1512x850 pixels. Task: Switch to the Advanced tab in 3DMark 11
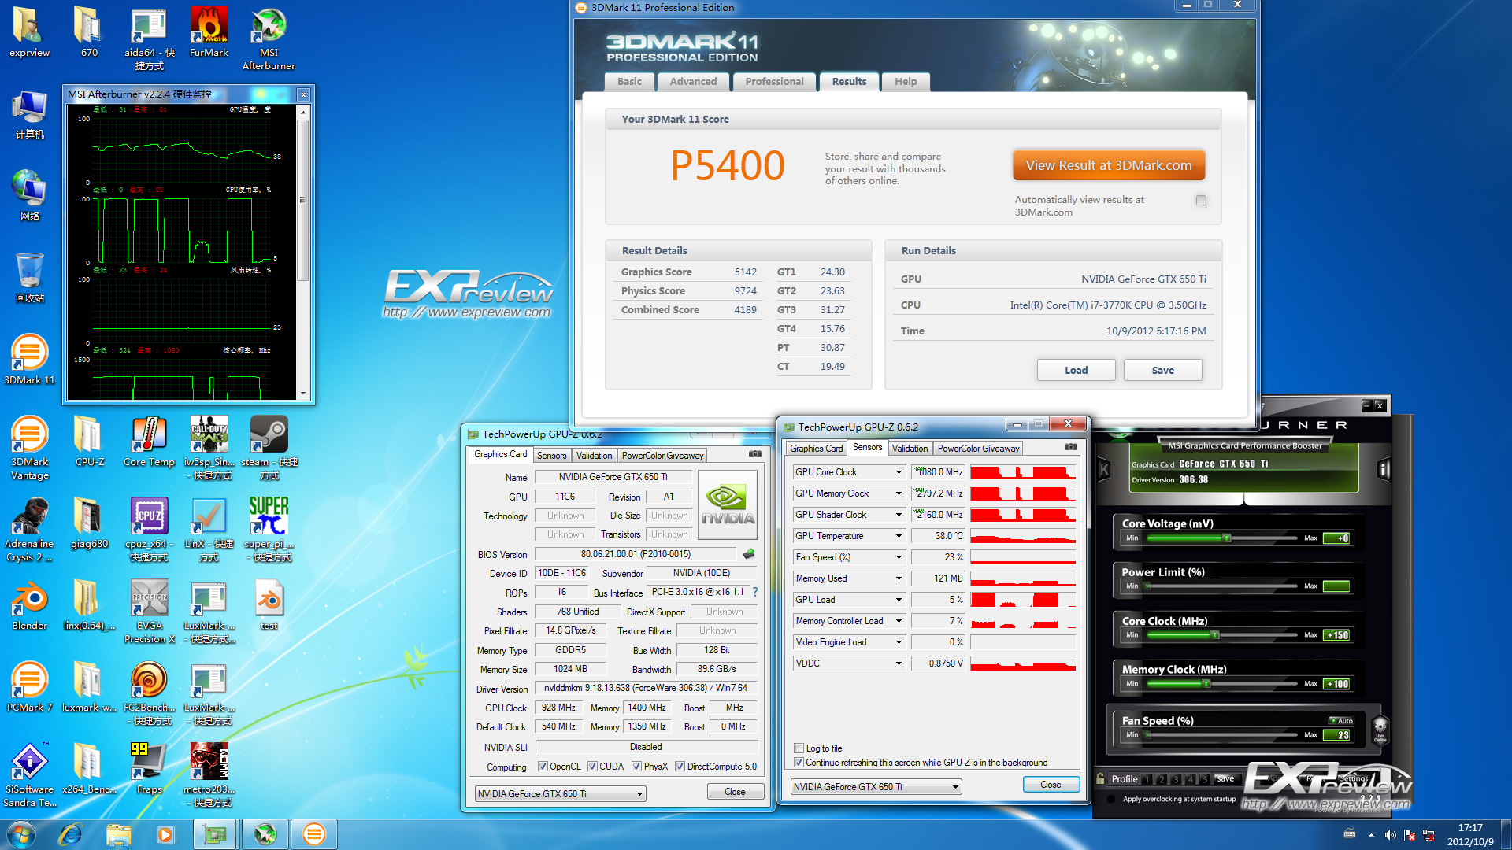[693, 82]
